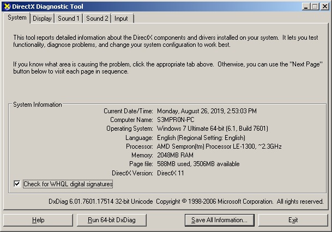Click the DxDiag 6.01.7601.17514 version text
Screen dimensions: 332x232
pyautogui.click(x=100, y=202)
